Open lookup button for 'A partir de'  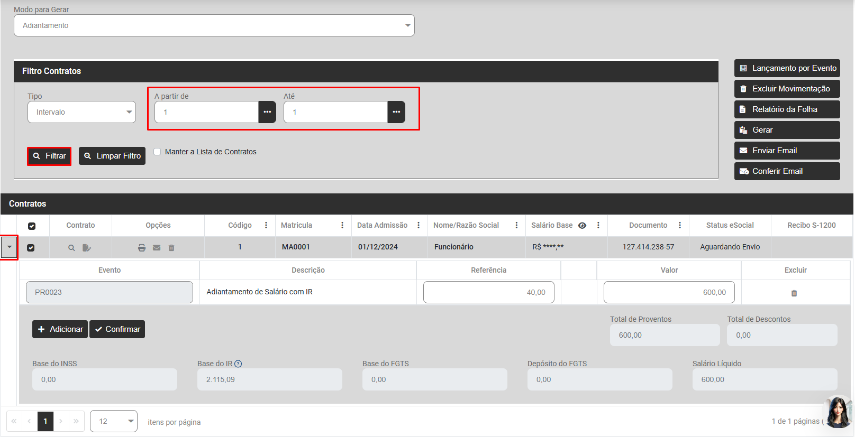click(267, 112)
